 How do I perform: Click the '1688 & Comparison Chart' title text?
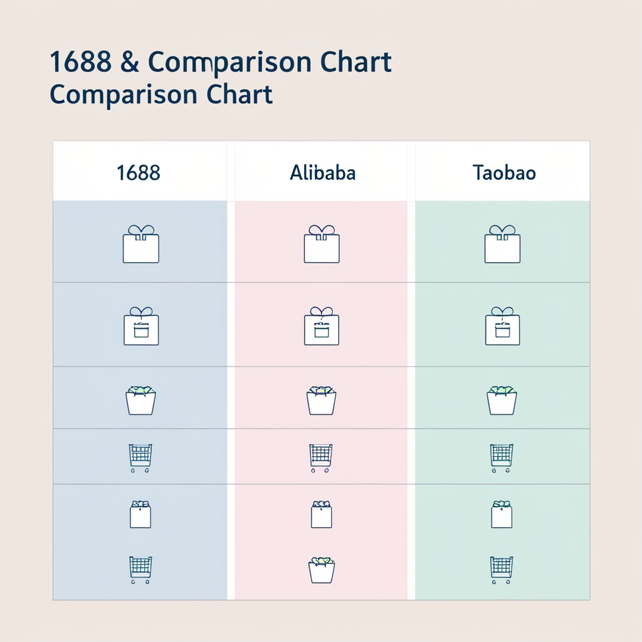click(x=220, y=63)
